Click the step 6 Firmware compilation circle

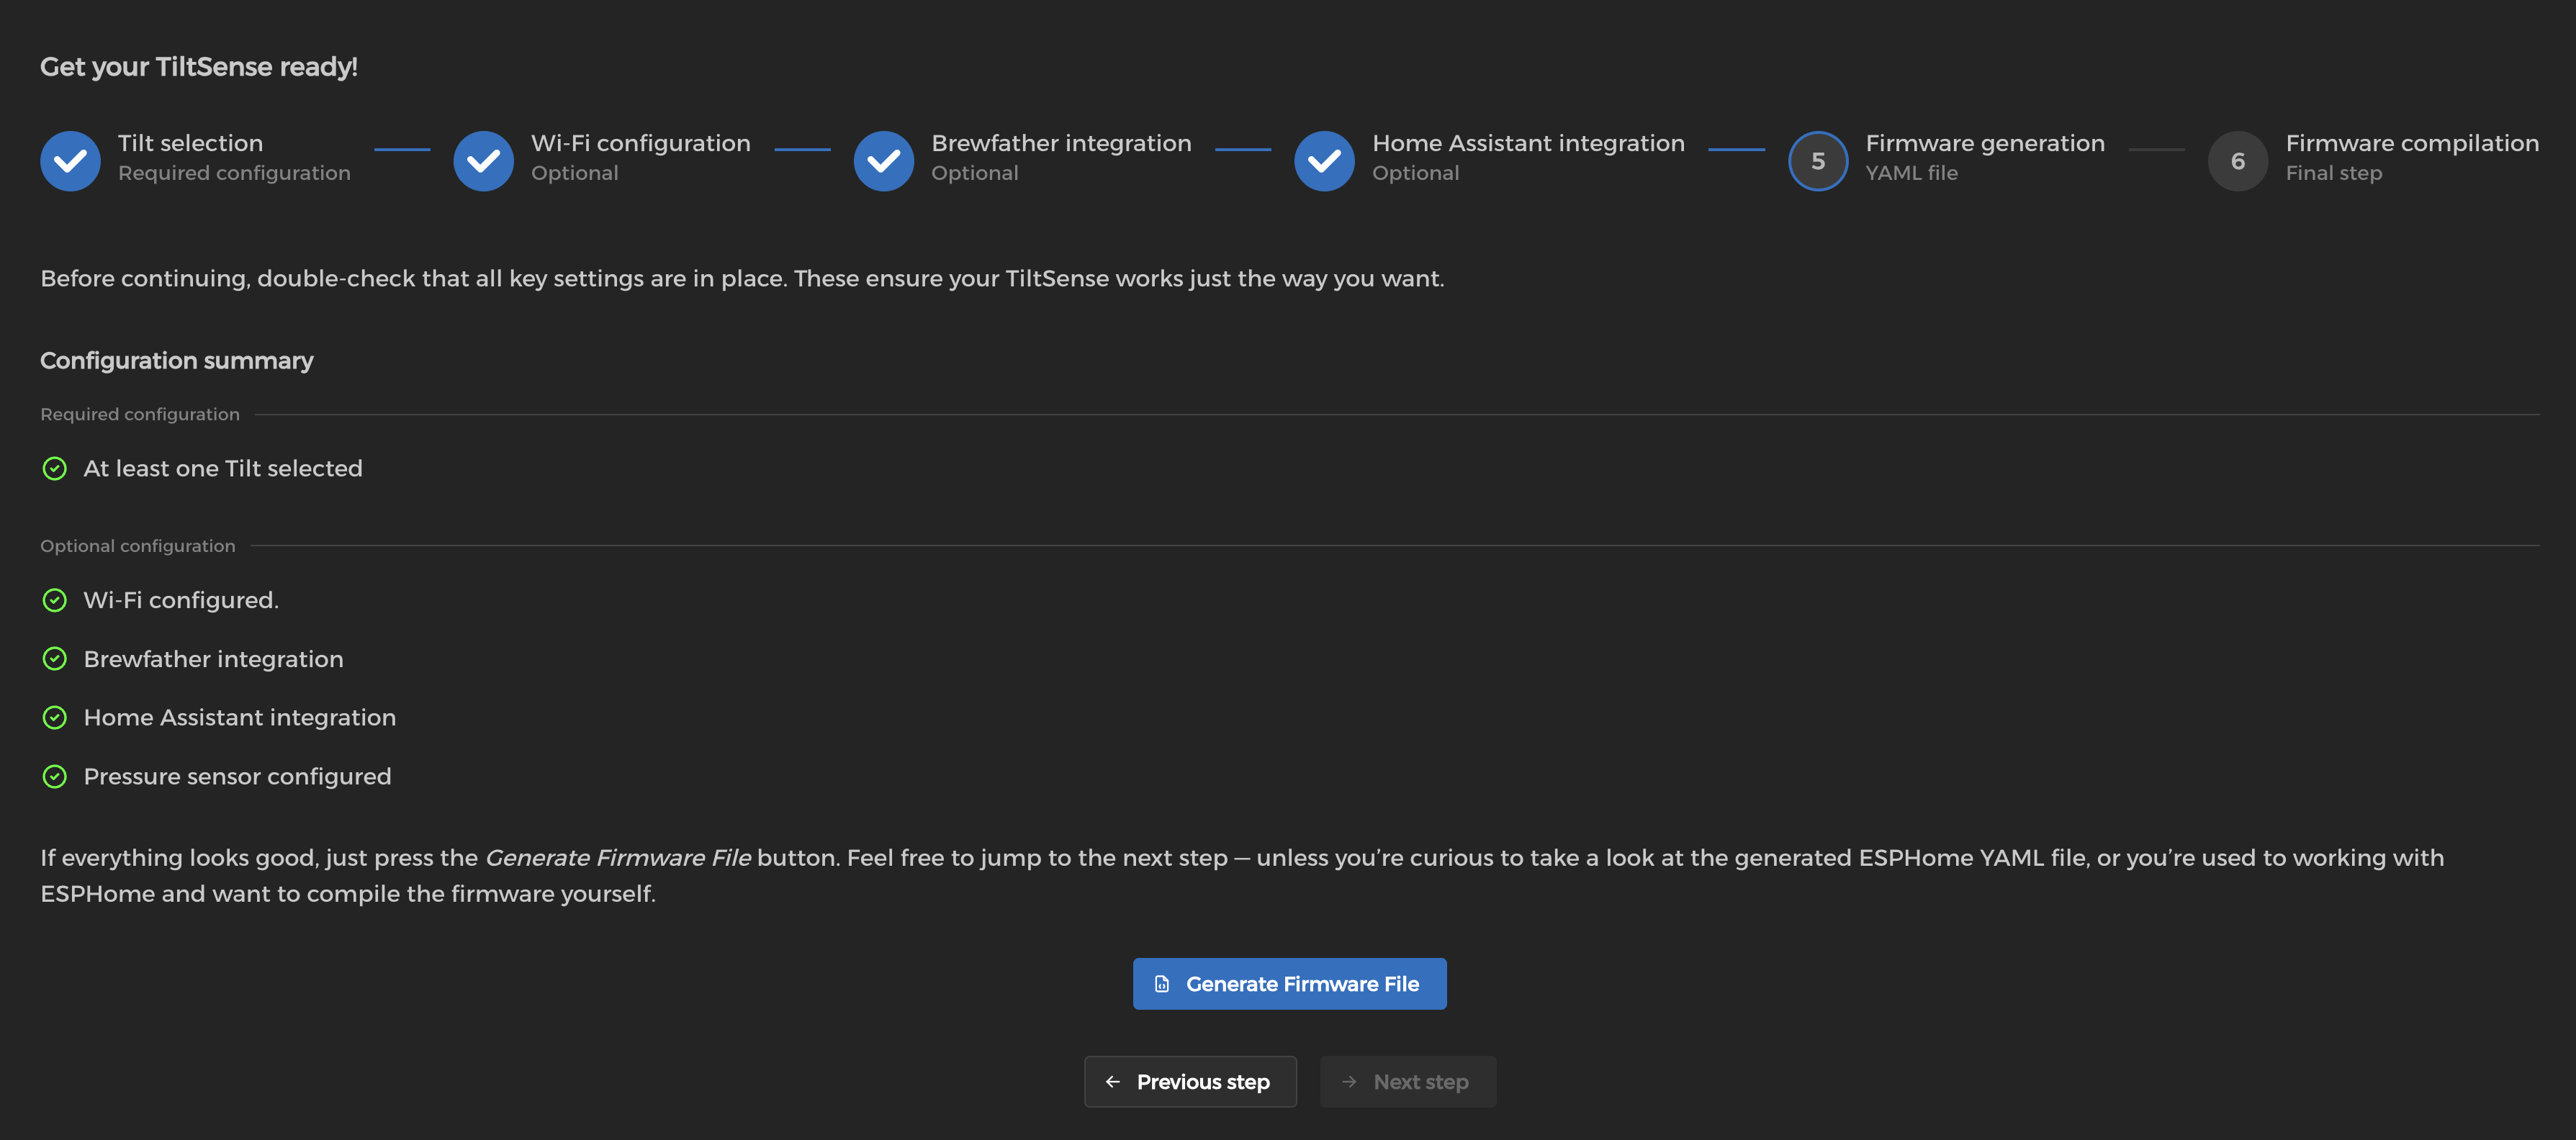(2238, 160)
